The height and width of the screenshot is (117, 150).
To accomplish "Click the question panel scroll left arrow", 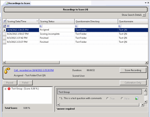I will tap(58, 105).
